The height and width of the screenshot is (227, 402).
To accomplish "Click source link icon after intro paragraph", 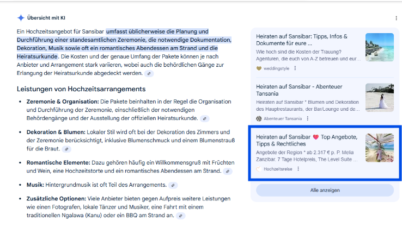I will [x=149, y=74].
